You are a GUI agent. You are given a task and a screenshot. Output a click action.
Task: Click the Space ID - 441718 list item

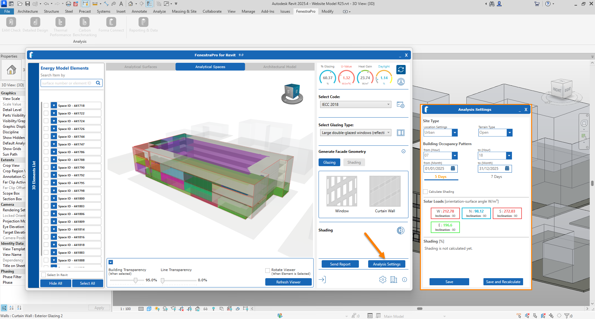[x=76, y=106]
